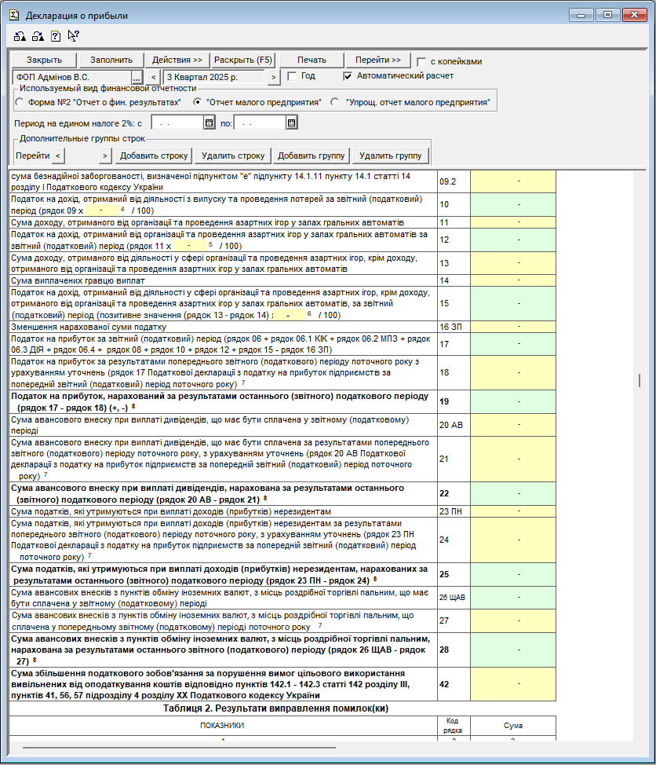The width and height of the screenshot is (656, 765).
Task: Select the Форма №2 report radio button
Action: (20, 102)
